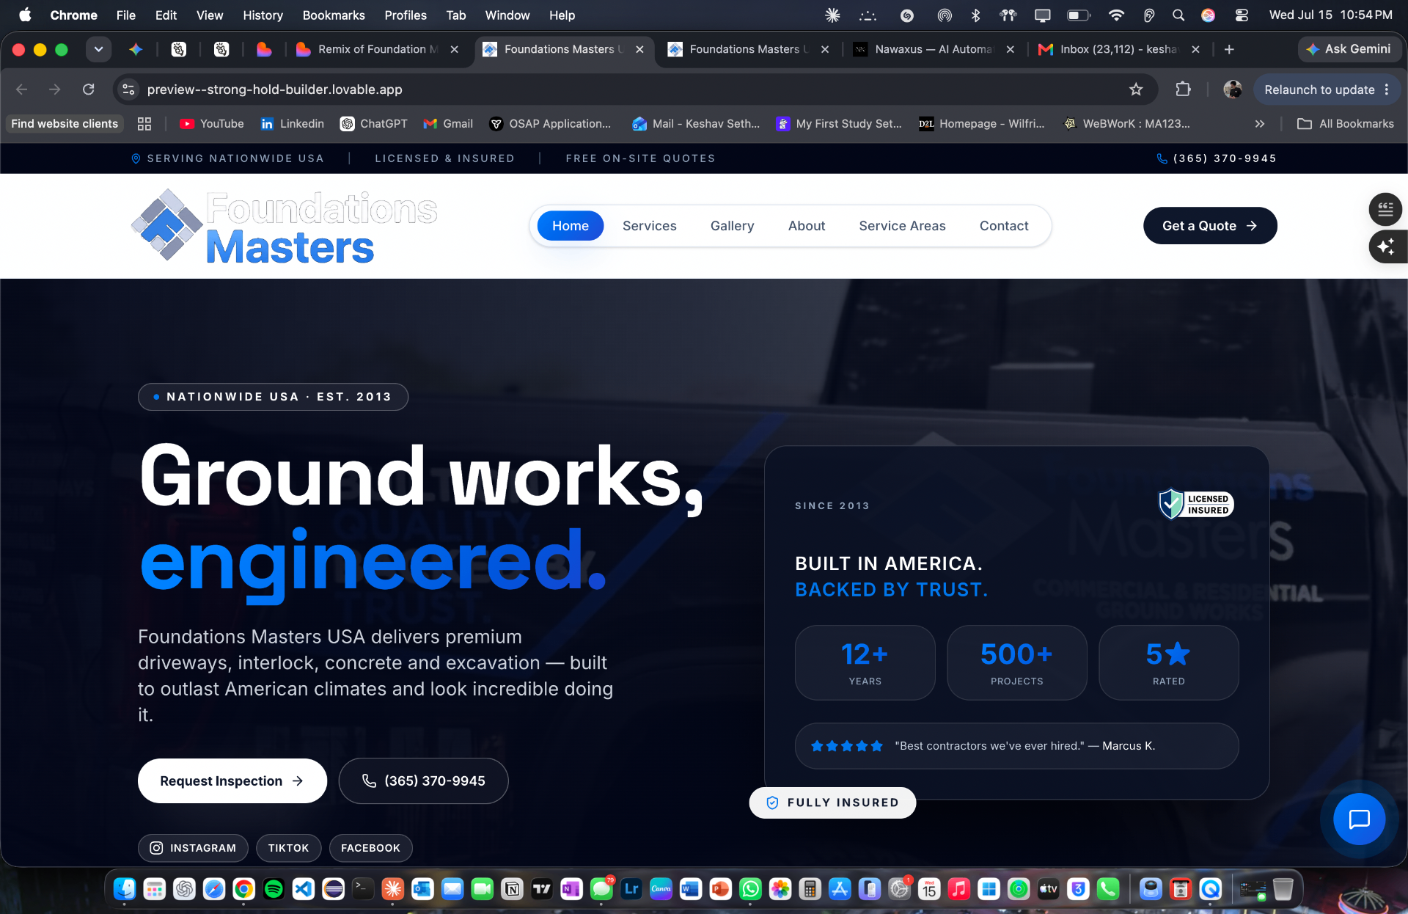Screen dimensions: 1408x914
Task: Open the Find website clients bookmark folder
Action: [x=65, y=124]
